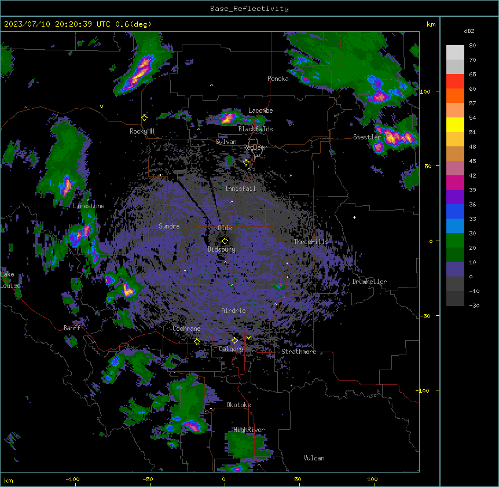The width and height of the screenshot is (499, 487).
Task: Click the Base_Reflectivity title
Action: [249, 9]
